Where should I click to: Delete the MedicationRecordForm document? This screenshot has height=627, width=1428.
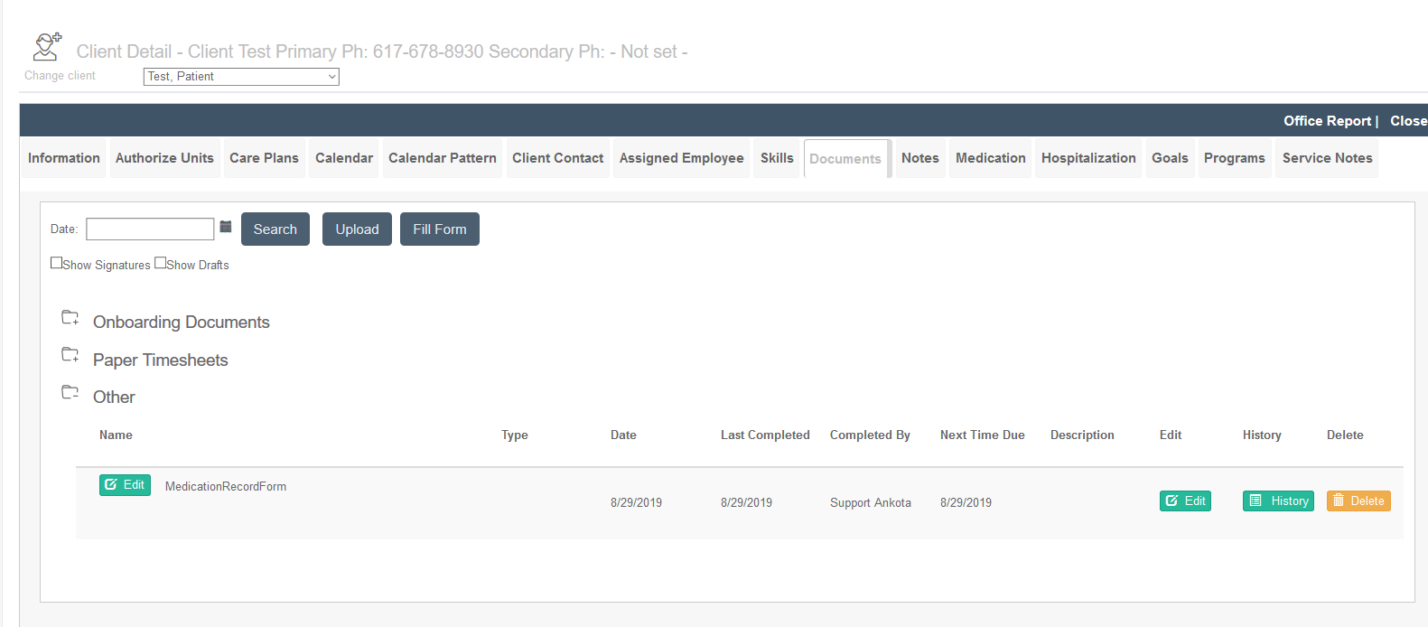(x=1358, y=501)
